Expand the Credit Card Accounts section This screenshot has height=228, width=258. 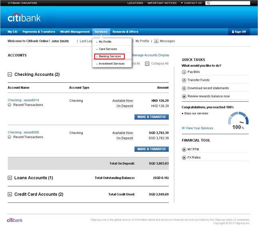10,194
